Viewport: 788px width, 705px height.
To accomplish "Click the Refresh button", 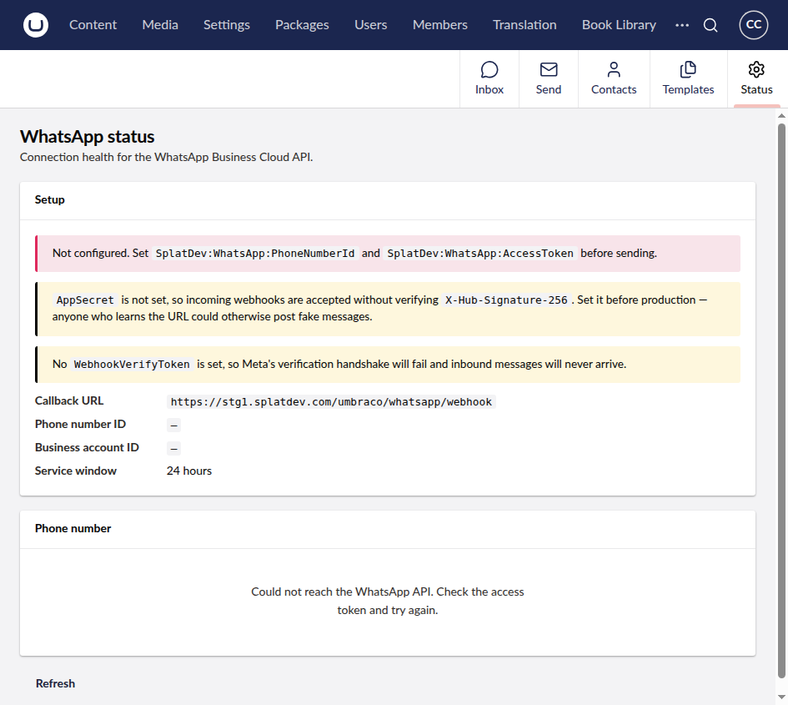I will tap(55, 684).
